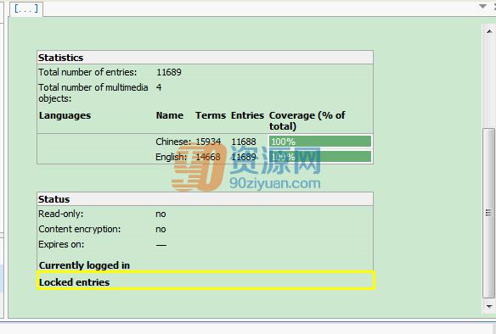Click the English coverage 100% bar
This screenshot has width=496, height=334.
(x=320, y=156)
